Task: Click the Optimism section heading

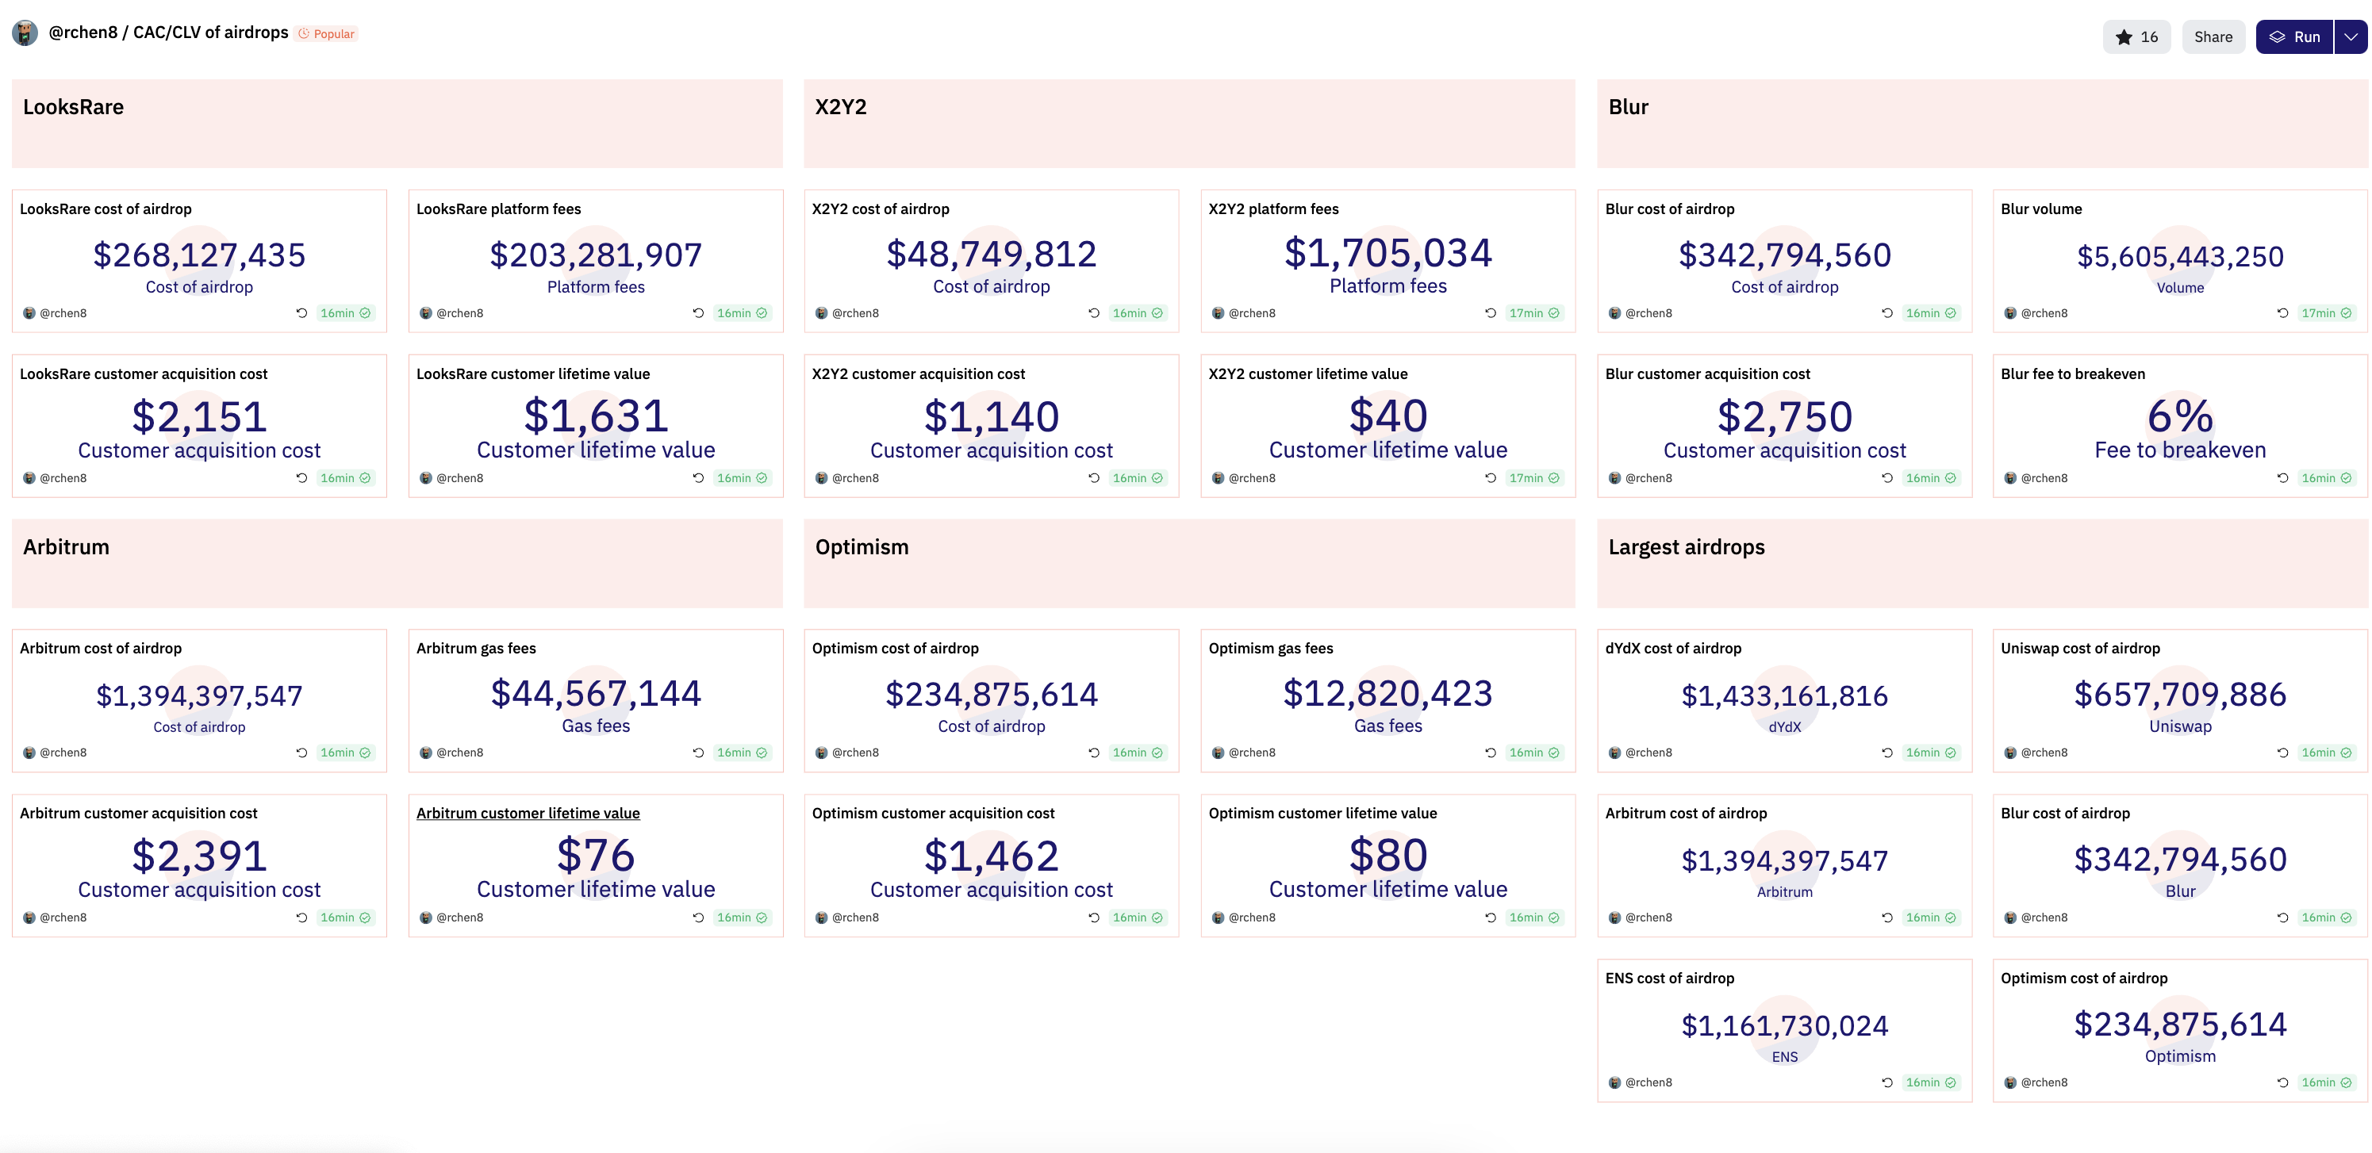Action: pyautogui.click(x=862, y=547)
